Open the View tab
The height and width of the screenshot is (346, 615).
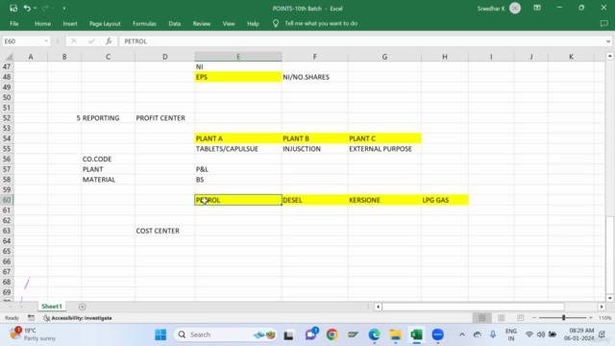pos(229,23)
